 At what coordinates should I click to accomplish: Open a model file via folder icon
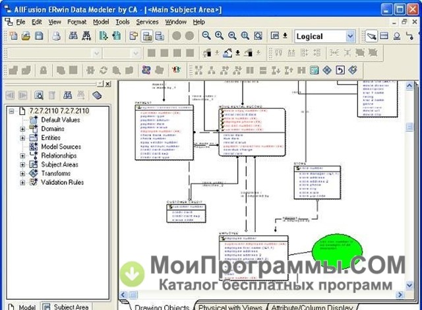coord(26,36)
